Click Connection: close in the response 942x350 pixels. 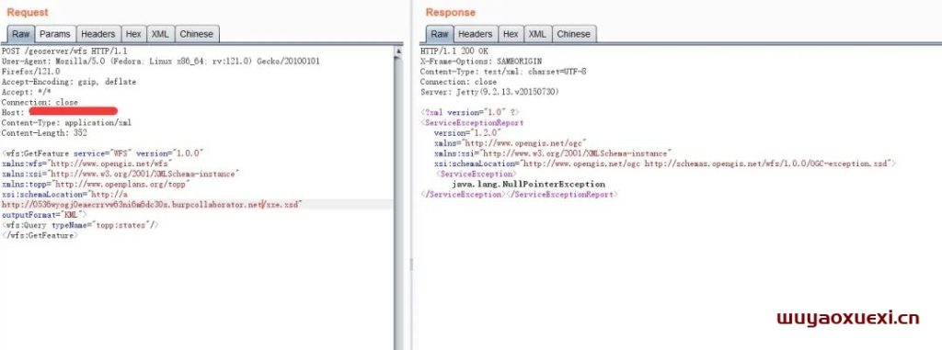(458, 82)
